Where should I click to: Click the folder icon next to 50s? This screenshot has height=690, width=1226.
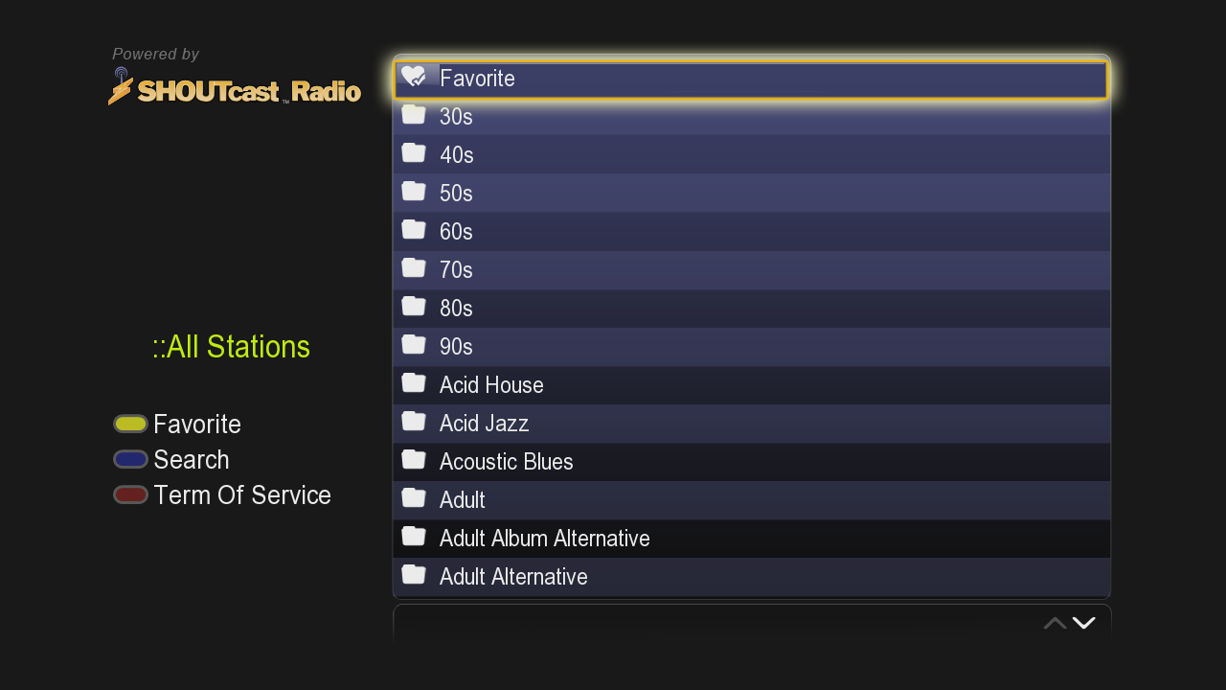point(414,192)
